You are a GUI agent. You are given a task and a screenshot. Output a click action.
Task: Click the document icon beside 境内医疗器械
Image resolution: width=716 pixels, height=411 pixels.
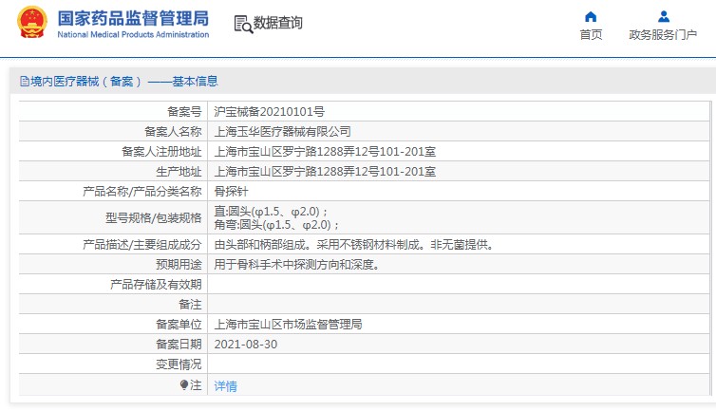click(x=24, y=82)
